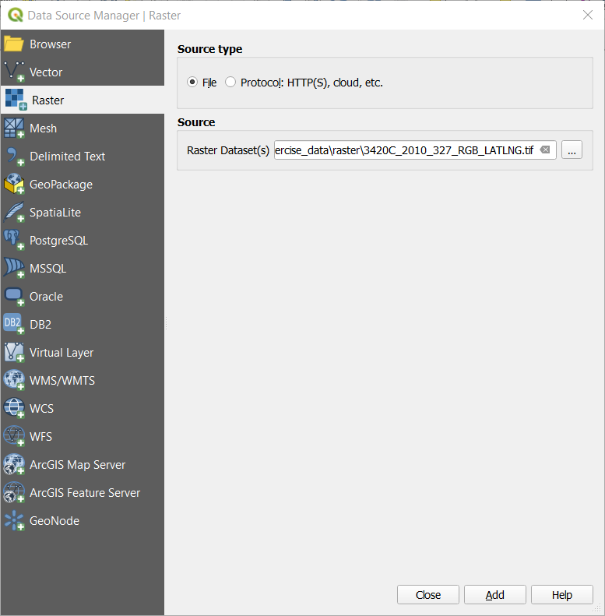Clear the raster dataset path field

tap(545, 150)
